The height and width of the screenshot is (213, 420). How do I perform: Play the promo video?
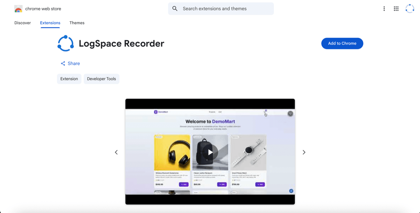pyautogui.click(x=210, y=152)
